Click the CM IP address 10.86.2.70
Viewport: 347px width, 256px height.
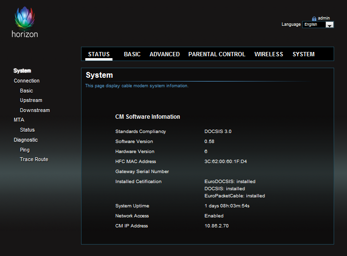coord(216,226)
